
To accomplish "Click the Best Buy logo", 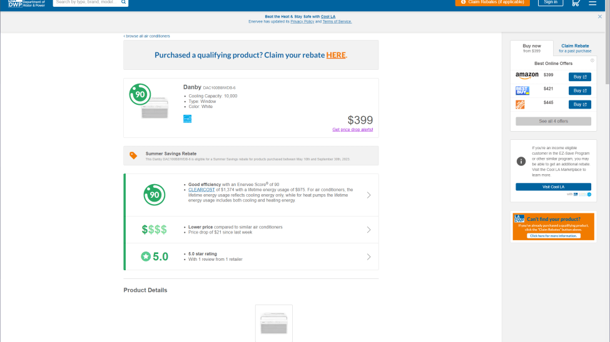I will (522, 90).
